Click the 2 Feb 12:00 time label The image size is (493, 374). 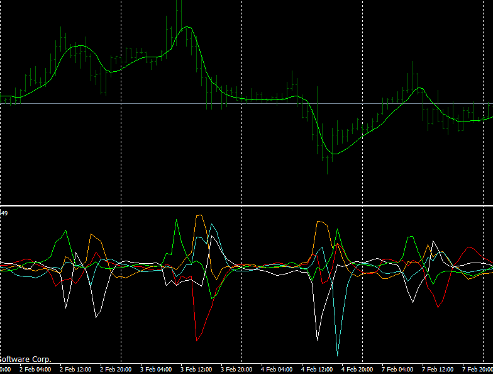[75, 369]
